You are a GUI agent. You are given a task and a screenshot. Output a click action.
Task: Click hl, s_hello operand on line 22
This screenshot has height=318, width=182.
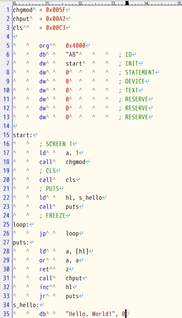point(84,198)
